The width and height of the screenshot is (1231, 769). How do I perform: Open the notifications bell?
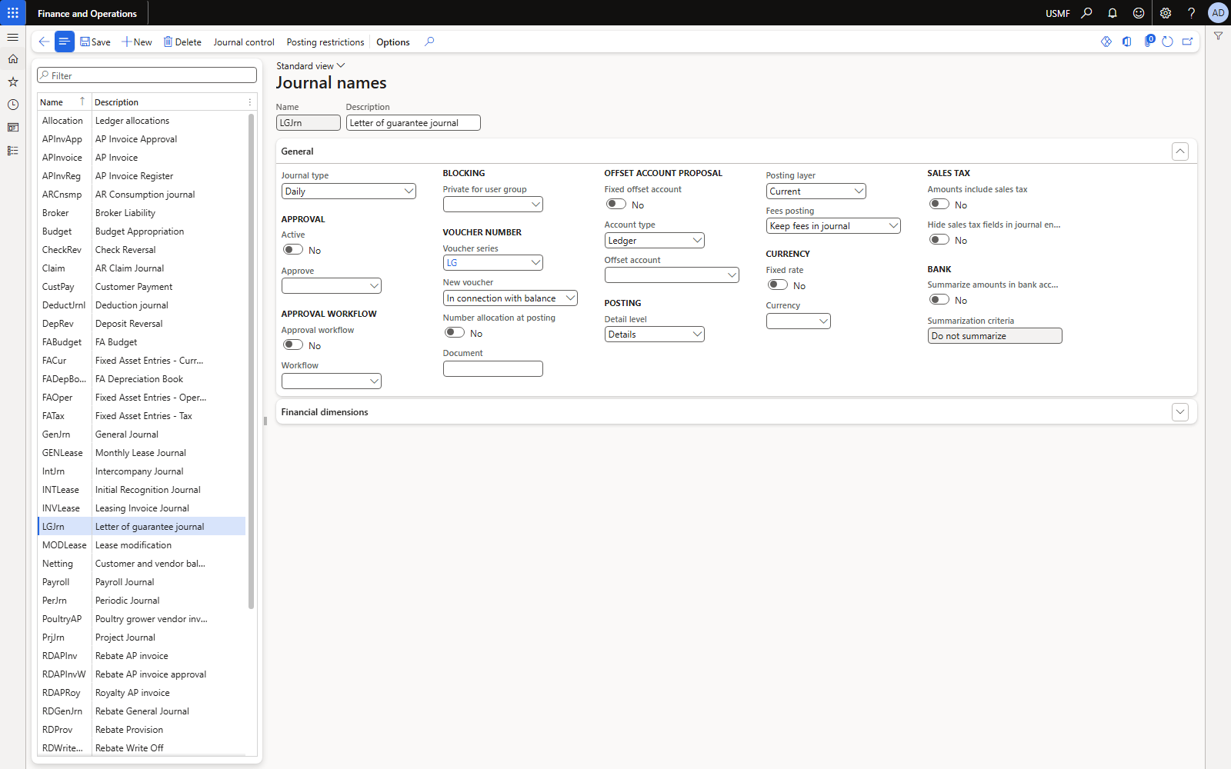click(x=1113, y=13)
